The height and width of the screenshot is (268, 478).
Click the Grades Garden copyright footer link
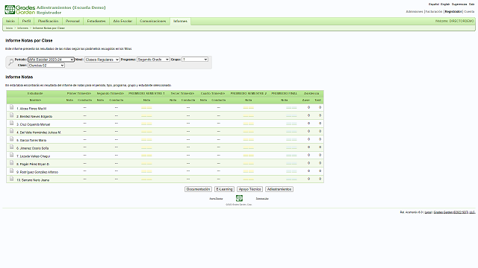pyautogui.click(x=455, y=212)
